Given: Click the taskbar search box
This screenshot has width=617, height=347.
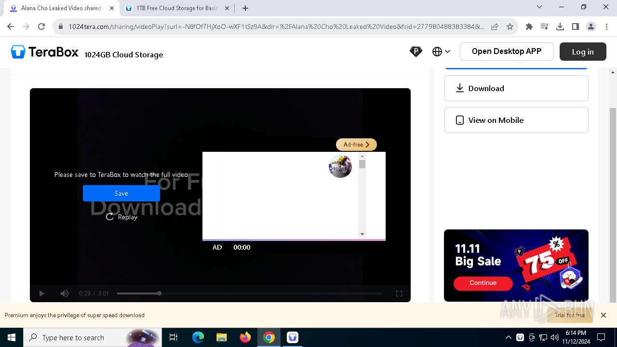Looking at the screenshot, I should [93, 337].
